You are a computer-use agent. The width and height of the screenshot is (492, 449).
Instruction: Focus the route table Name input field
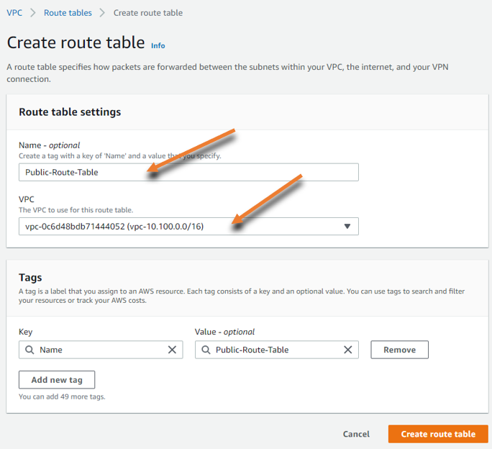(188, 172)
